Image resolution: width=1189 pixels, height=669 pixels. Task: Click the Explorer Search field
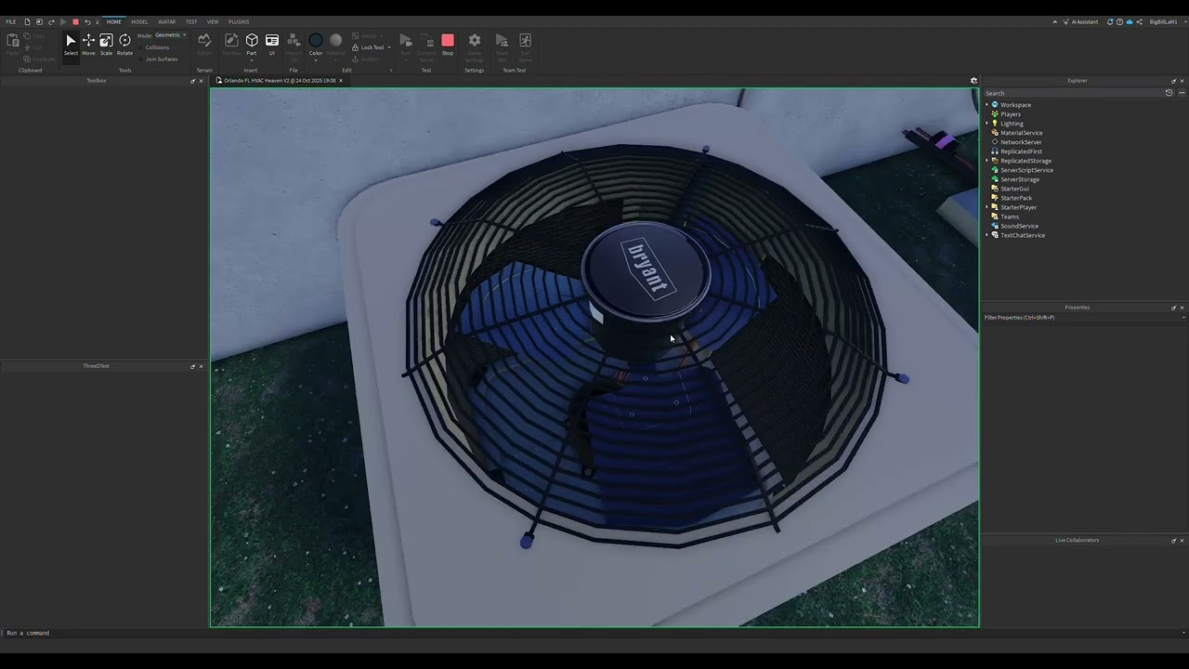(1073, 93)
